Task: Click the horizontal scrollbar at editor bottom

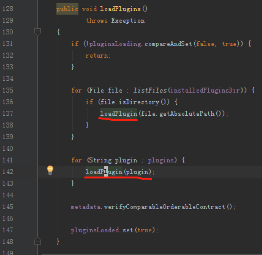Action: tap(152, 254)
